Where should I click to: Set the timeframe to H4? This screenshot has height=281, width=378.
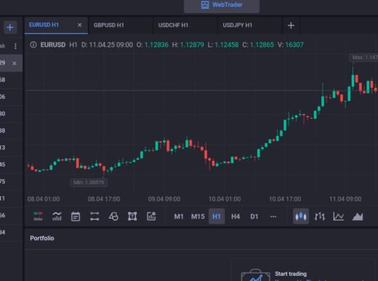(236, 216)
